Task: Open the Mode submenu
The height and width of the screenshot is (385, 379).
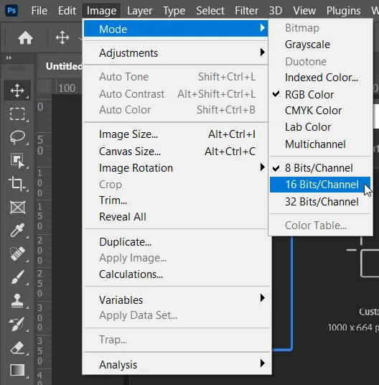Action: 176,29
